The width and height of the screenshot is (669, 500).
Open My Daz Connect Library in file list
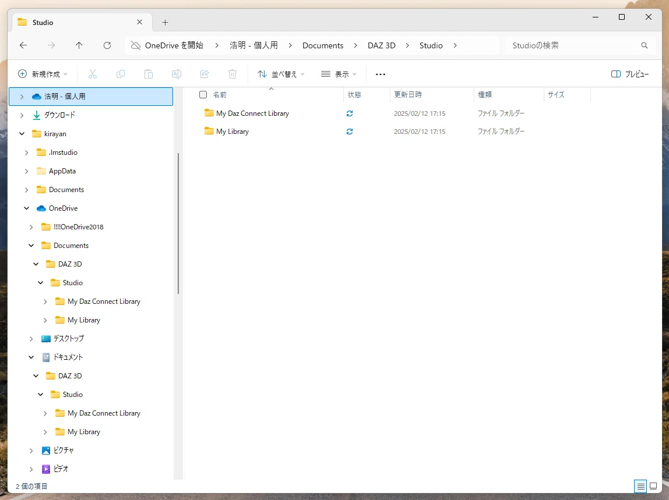click(x=252, y=114)
